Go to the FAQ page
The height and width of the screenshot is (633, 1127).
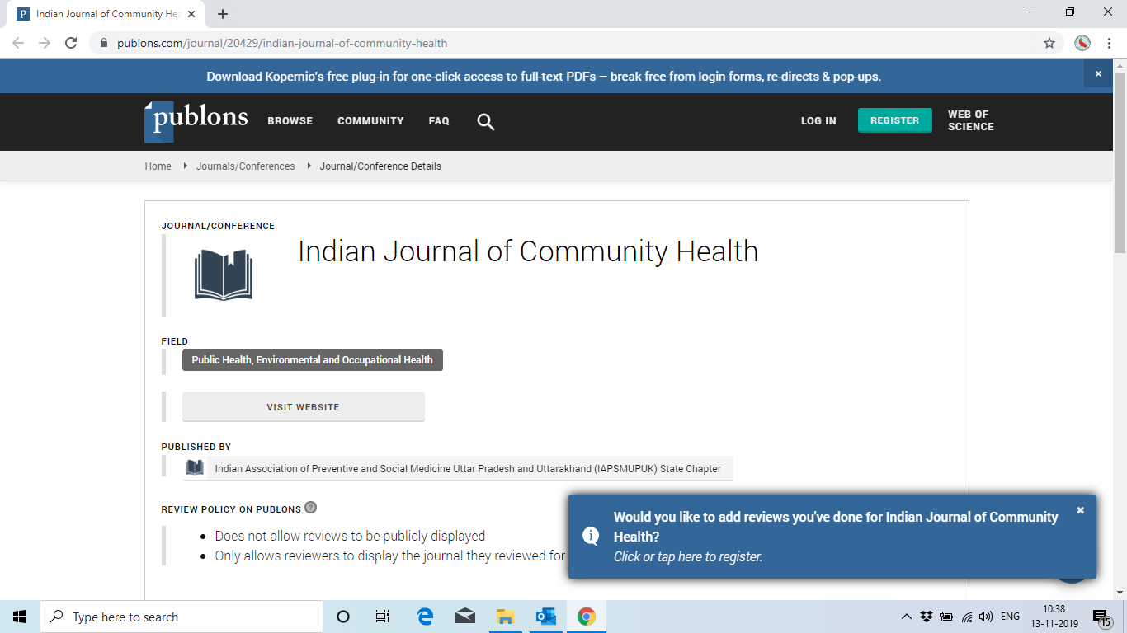pyautogui.click(x=439, y=121)
